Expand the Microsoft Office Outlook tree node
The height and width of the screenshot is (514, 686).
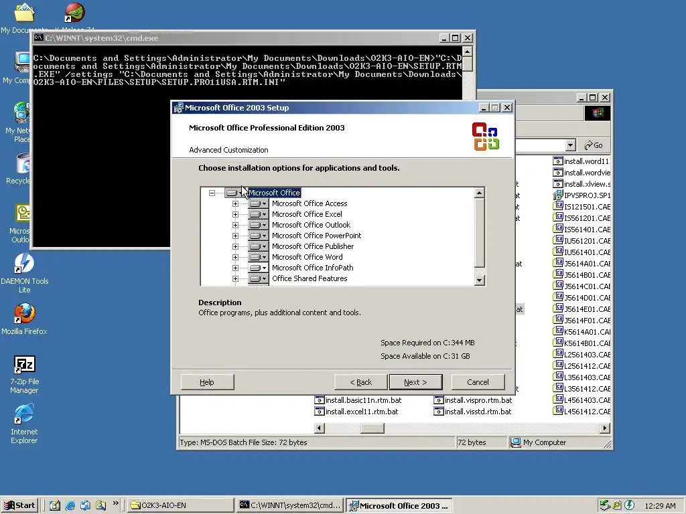coord(235,225)
